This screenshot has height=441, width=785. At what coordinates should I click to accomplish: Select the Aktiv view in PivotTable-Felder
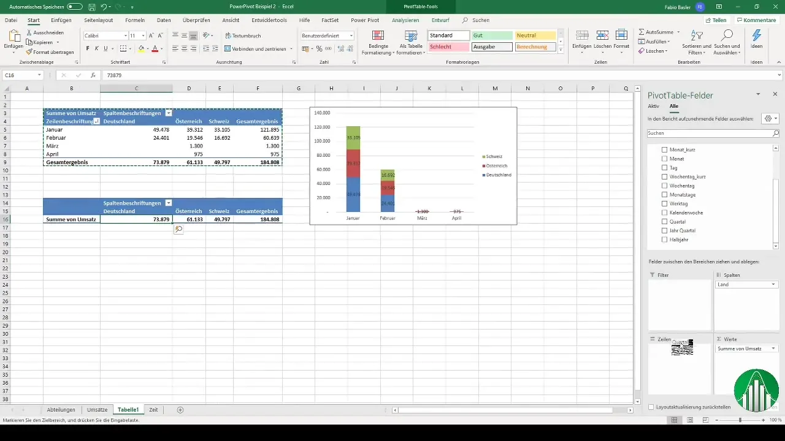coord(654,106)
